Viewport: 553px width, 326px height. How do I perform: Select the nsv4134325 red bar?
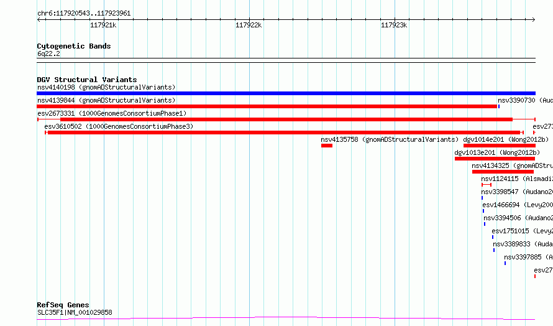(x=503, y=172)
